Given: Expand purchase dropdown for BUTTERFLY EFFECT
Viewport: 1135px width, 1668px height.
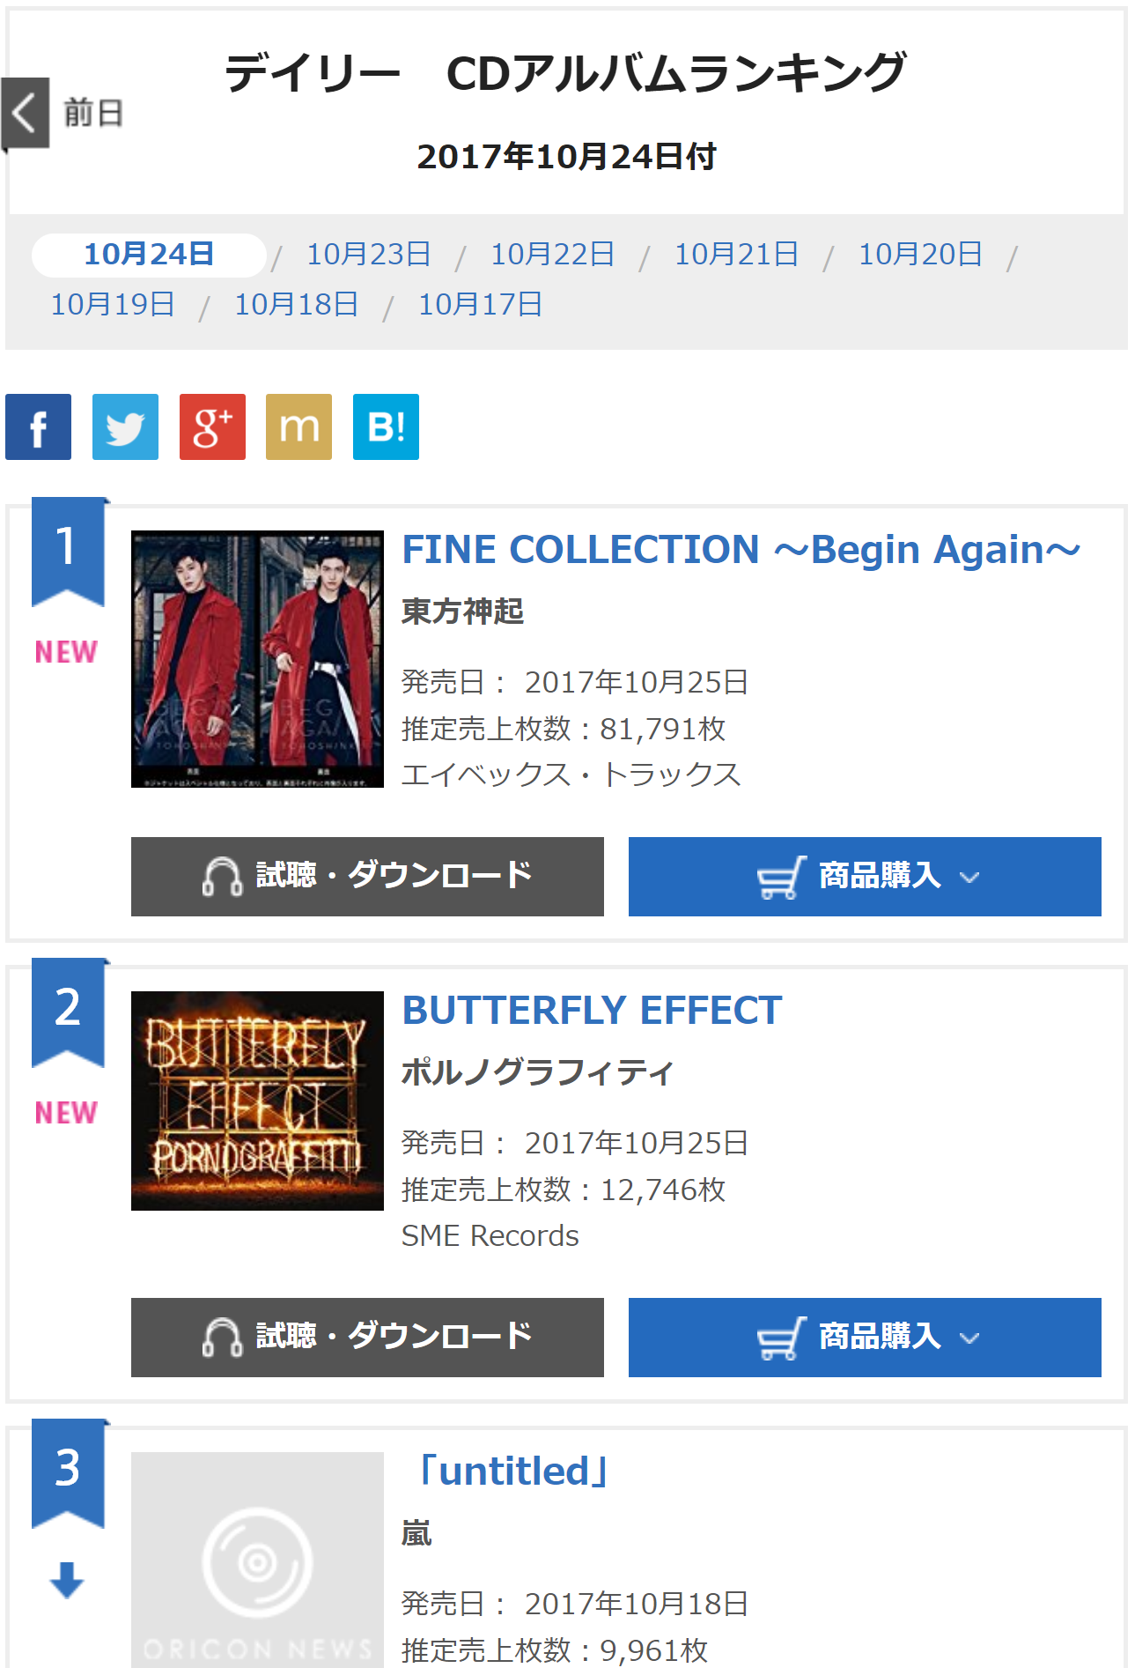Looking at the screenshot, I should point(969,1338).
